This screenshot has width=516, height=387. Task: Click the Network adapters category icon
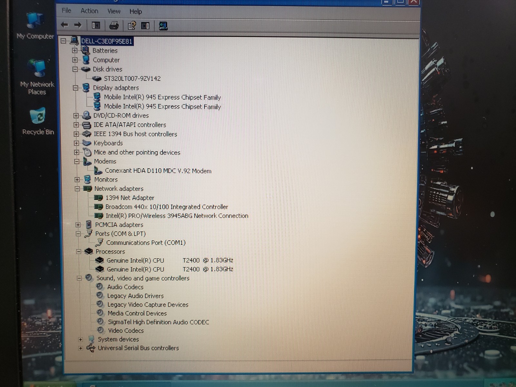(87, 189)
